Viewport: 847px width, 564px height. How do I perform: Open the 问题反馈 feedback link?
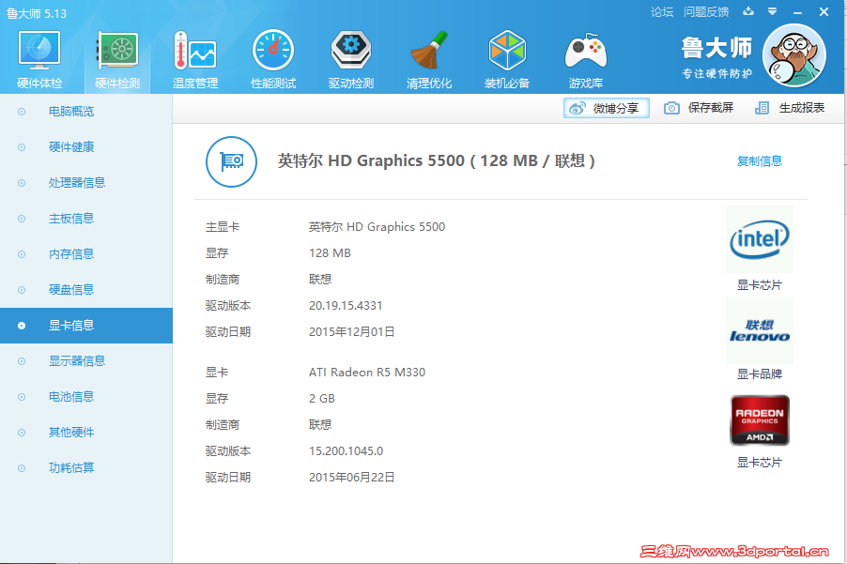(706, 12)
